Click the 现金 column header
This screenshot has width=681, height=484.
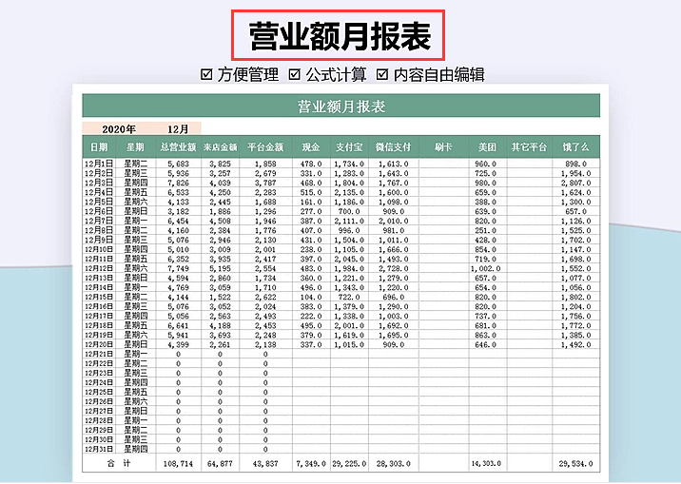(311, 147)
